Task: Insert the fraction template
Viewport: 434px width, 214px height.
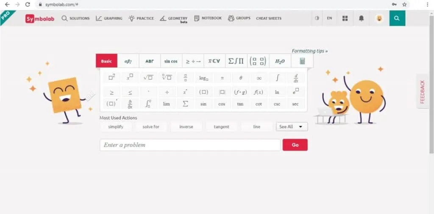Action: (x=185, y=78)
